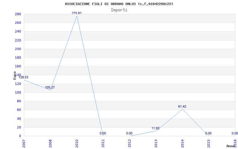Click the 160 y-axis tick label
238x149 pixels.
(18, 66)
